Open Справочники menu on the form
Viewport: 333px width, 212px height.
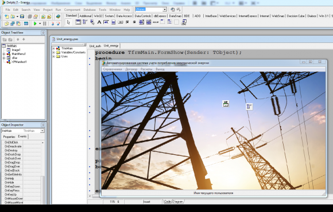point(113,69)
